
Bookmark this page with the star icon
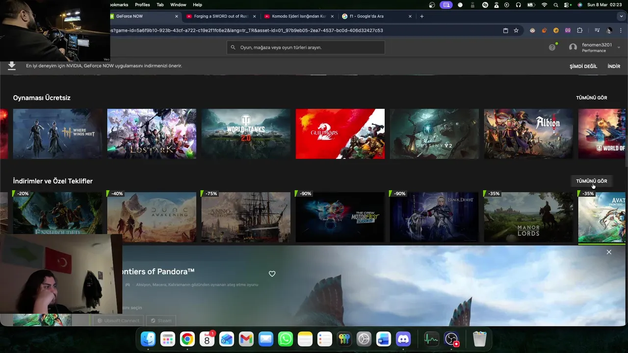click(516, 30)
